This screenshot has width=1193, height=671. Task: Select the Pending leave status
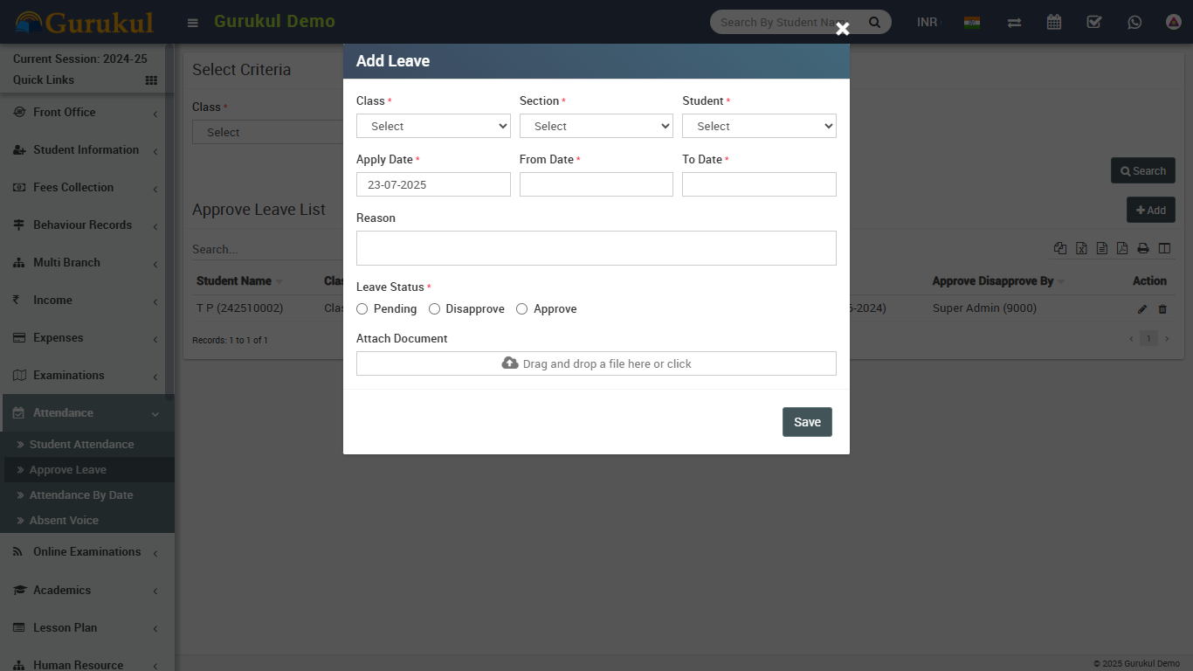pyautogui.click(x=362, y=309)
